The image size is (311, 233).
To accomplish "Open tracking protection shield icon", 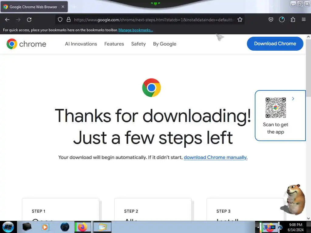I will point(60,19).
